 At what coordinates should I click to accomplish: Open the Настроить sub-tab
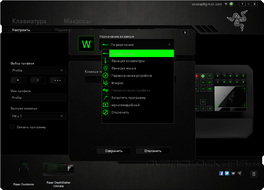pyautogui.click(x=21, y=30)
